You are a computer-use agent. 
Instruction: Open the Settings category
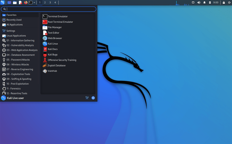point(20,31)
